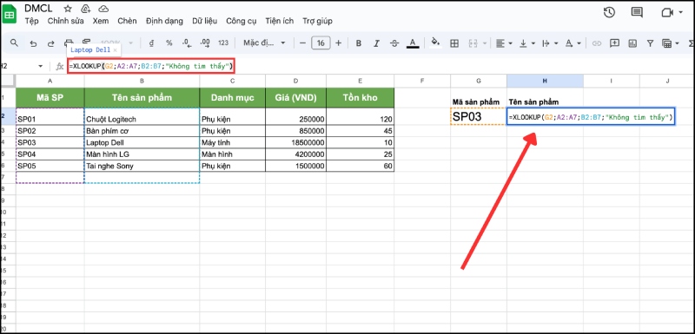Screen dimensions: 695x334
Task: Format cell as currency (đ)
Action: click(151, 43)
